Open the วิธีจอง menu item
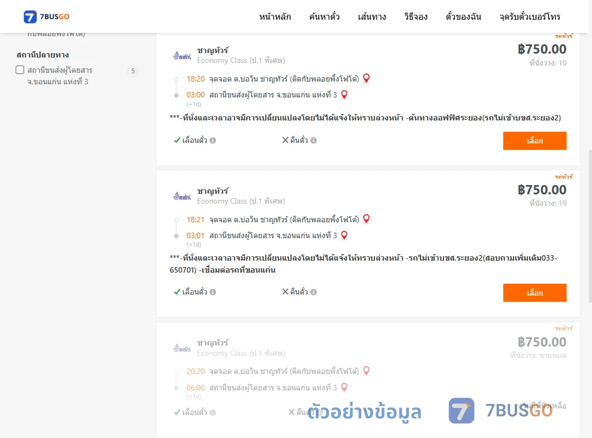This screenshot has width=592, height=438. [x=415, y=16]
